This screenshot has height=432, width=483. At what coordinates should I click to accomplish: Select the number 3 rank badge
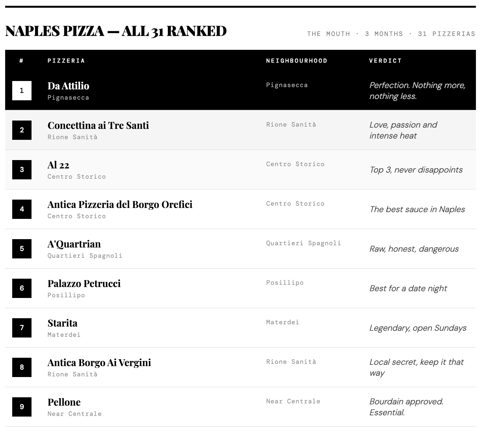coord(22,170)
